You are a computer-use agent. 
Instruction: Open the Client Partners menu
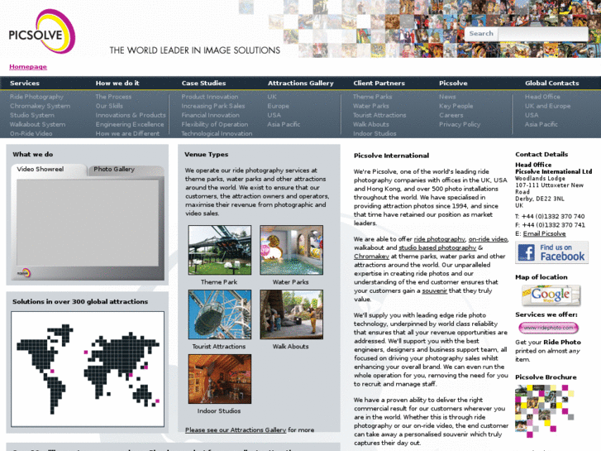click(x=379, y=83)
